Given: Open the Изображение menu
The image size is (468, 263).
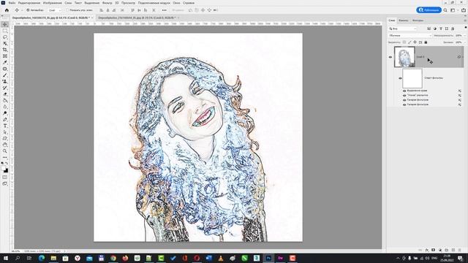Looking at the screenshot, I should point(53,3).
